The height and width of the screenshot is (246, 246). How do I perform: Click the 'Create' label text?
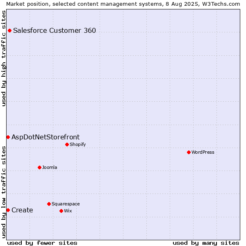click(x=22, y=210)
